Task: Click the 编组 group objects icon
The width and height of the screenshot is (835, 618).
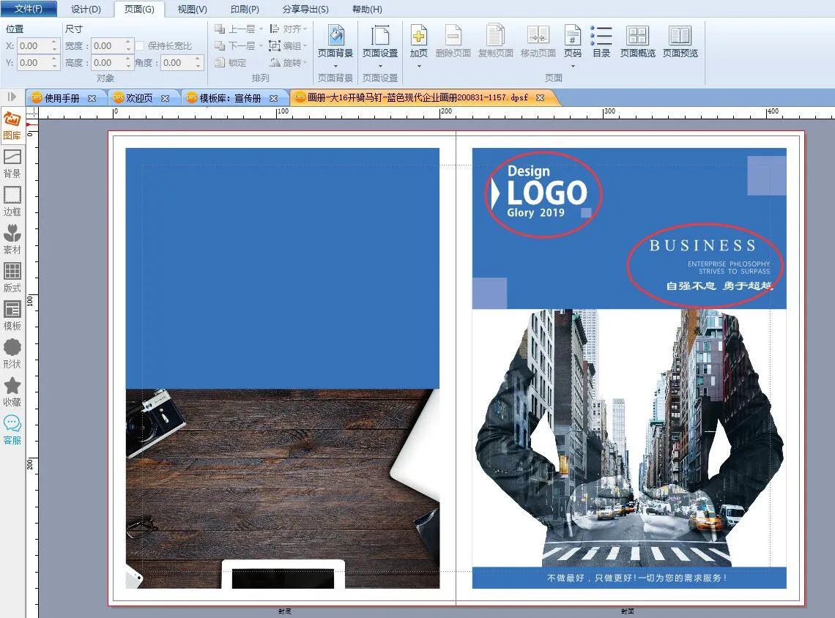Action: [274, 46]
